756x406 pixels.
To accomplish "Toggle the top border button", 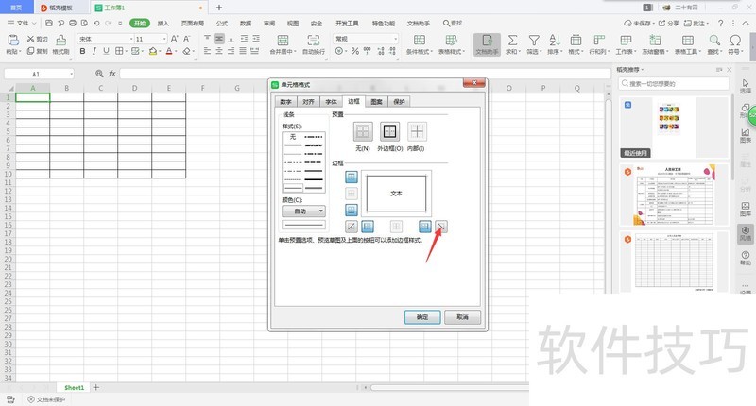I will (352, 178).
